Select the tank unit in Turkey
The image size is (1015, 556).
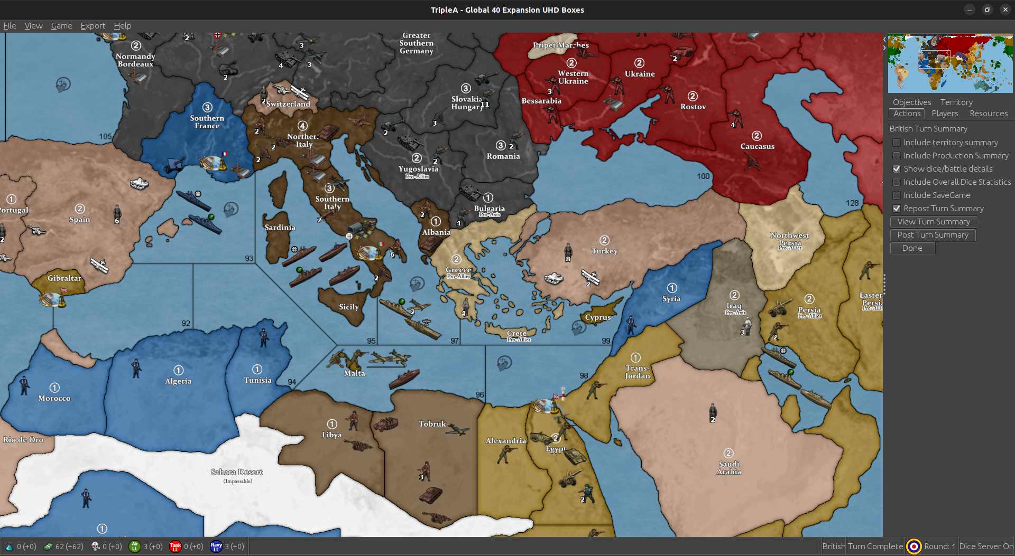pyautogui.click(x=553, y=278)
